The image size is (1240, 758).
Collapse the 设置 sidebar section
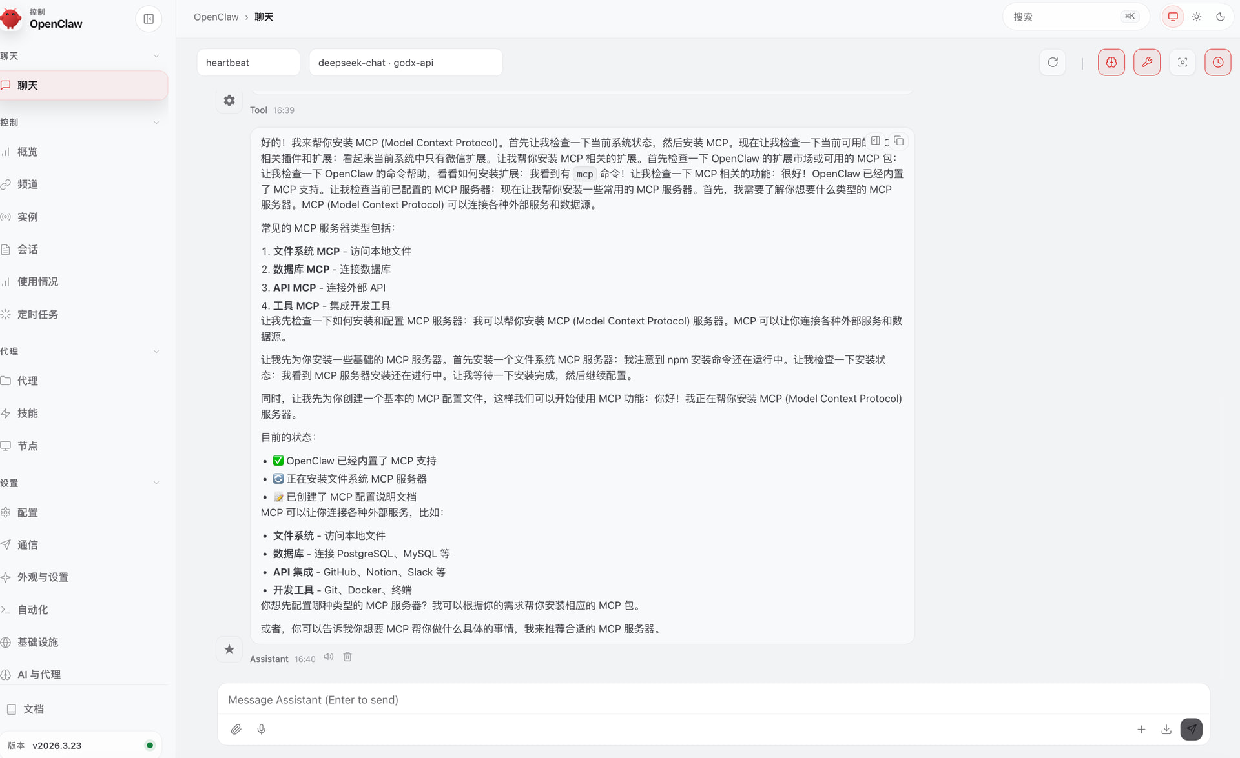pos(81,483)
